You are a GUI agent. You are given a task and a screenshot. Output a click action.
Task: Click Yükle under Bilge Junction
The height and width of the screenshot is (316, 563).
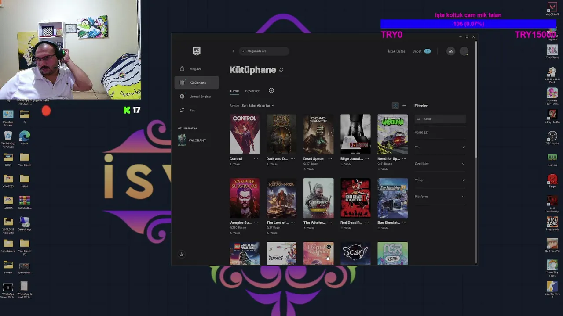click(x=346, y=164)
